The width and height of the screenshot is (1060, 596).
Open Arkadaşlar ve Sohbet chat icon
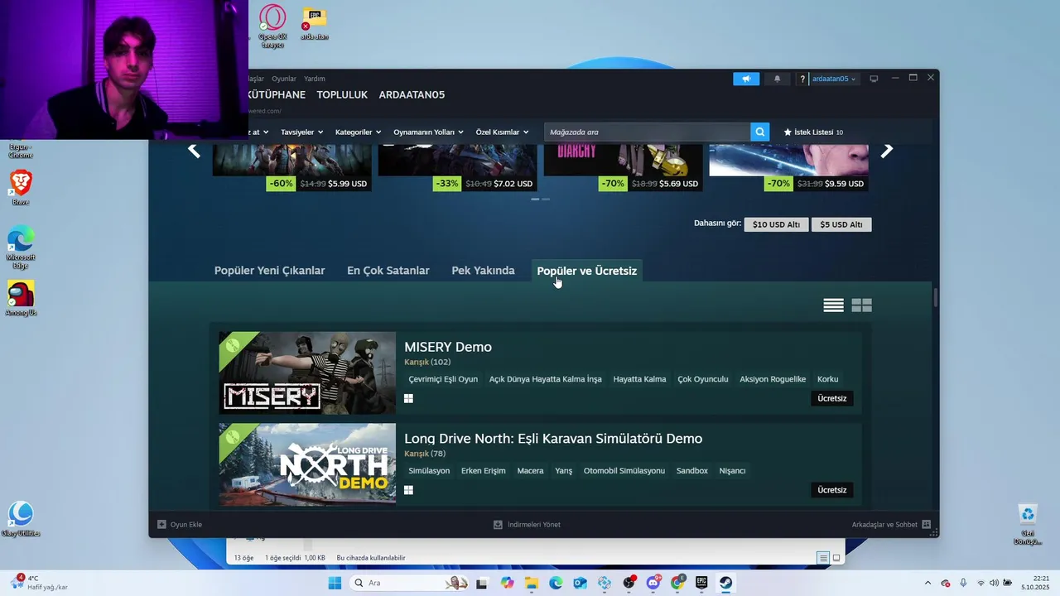926,524
